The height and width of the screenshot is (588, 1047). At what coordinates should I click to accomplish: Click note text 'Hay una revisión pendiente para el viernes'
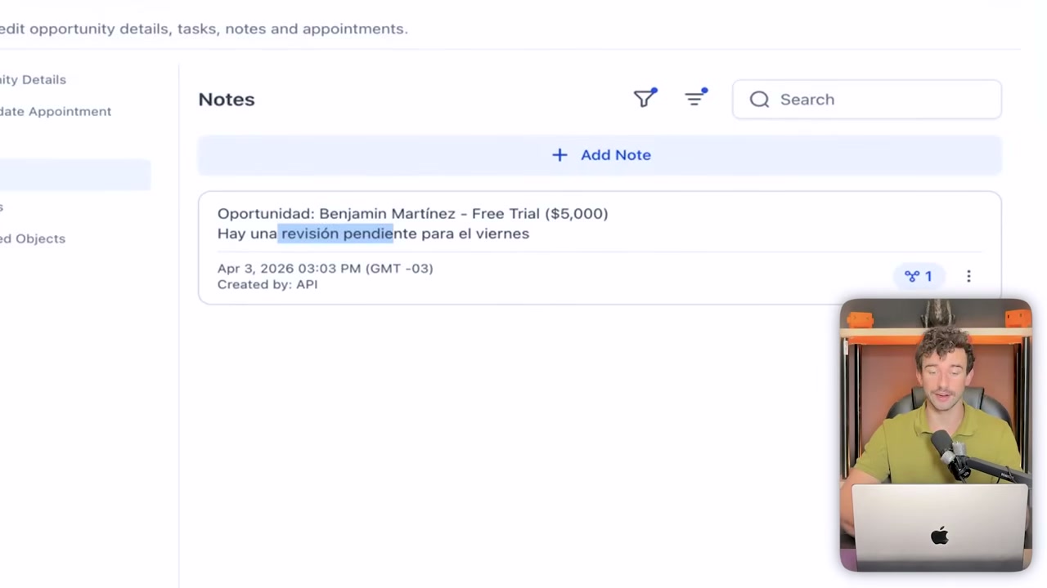coord(373,234)
